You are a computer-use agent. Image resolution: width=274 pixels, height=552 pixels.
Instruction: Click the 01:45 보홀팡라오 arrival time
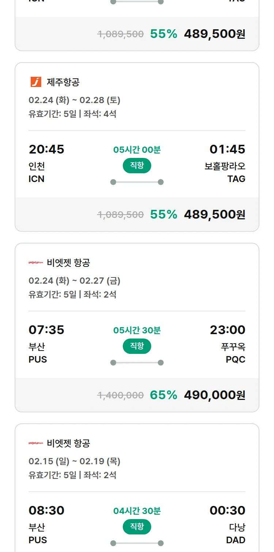point(227,149)
